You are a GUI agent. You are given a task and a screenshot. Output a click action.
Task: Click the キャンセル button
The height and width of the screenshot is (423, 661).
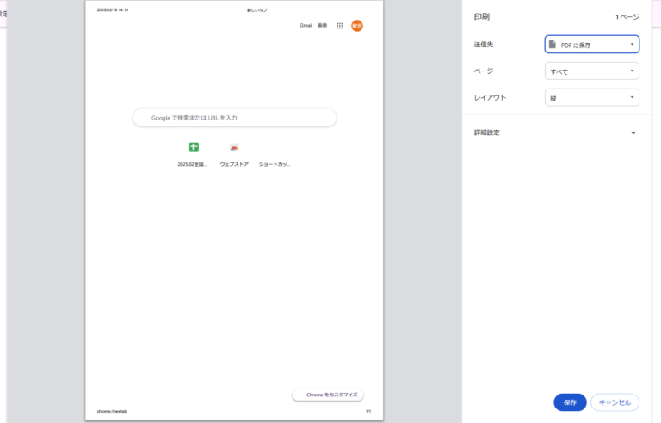(615, 402)
